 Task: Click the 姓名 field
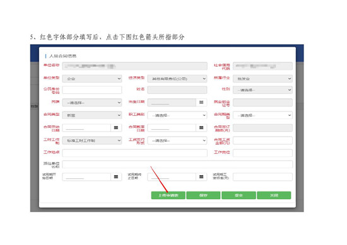coord(177,90)
